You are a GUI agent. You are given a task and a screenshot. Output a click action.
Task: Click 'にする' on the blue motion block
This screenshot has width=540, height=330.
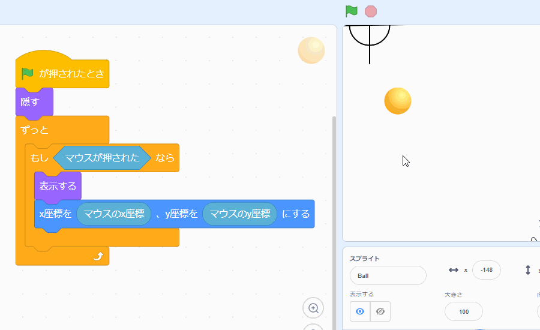pyautogui.click(x=295, y=214)
